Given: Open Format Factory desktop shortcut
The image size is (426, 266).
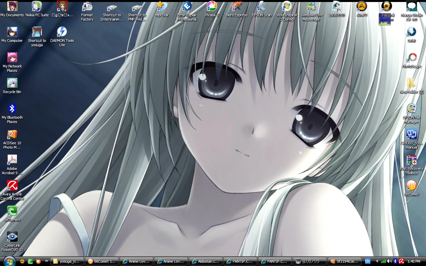Looking at the screenshot, I should 87,11.
